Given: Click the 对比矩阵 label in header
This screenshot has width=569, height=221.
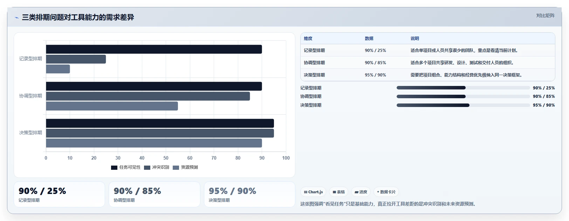Looking at the screenshot, I should 545,15.
